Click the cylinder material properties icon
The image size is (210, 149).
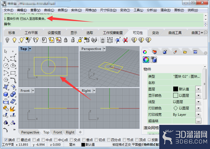coord(154,60)
